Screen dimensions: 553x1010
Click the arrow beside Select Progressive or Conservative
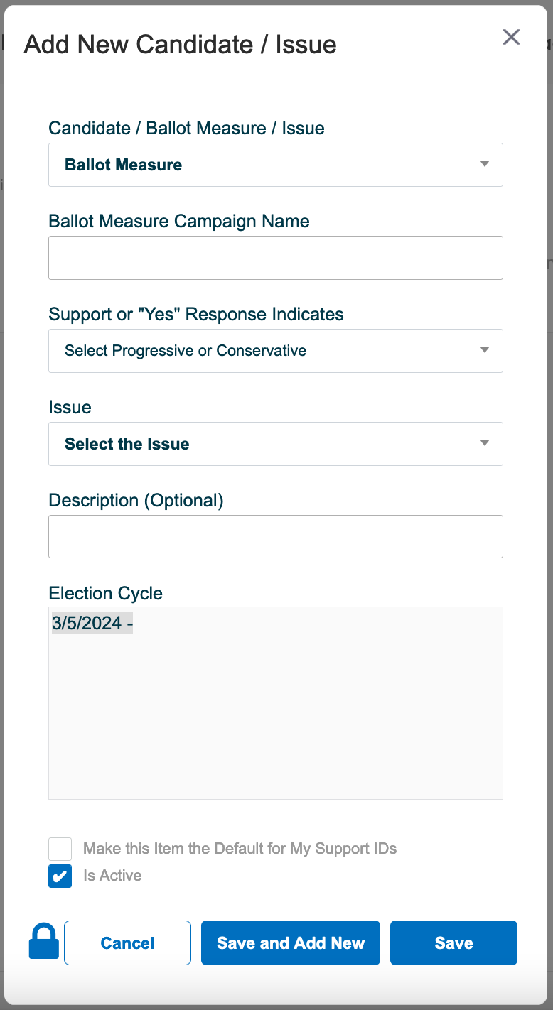pyautogui.click(x=485, y=350)
